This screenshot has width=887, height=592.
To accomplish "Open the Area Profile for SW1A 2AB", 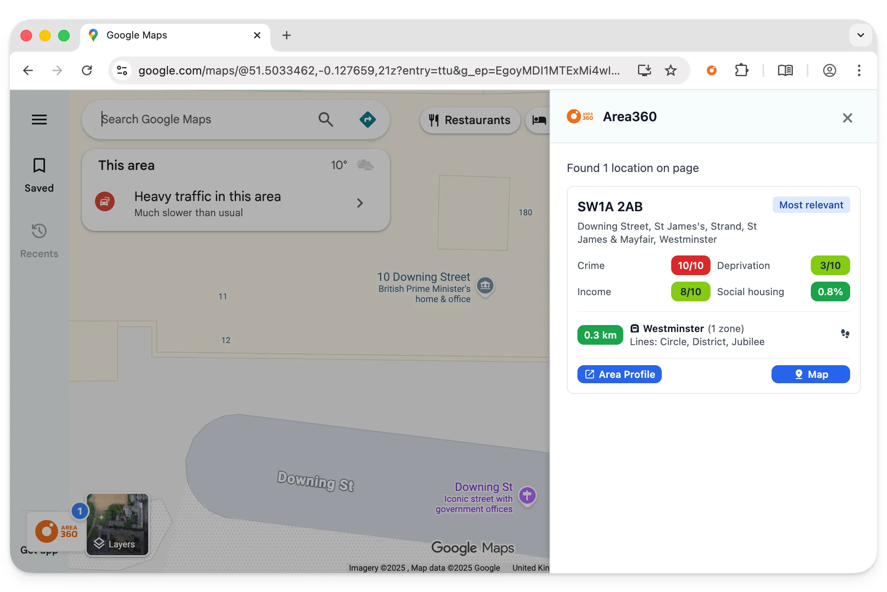I will (619, 374).
